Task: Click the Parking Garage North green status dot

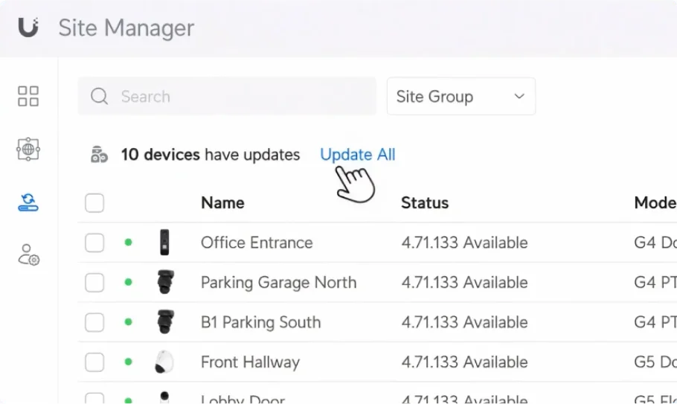Action: click(128, 282)
